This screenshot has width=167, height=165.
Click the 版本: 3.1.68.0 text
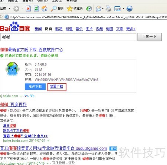click(36, 65)
